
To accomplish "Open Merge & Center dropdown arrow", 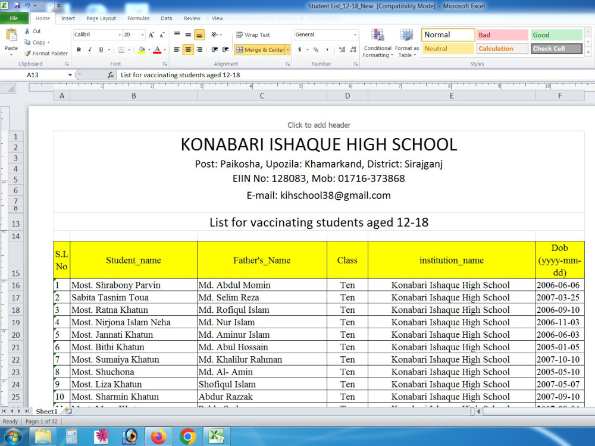I will tap(287, 50).
